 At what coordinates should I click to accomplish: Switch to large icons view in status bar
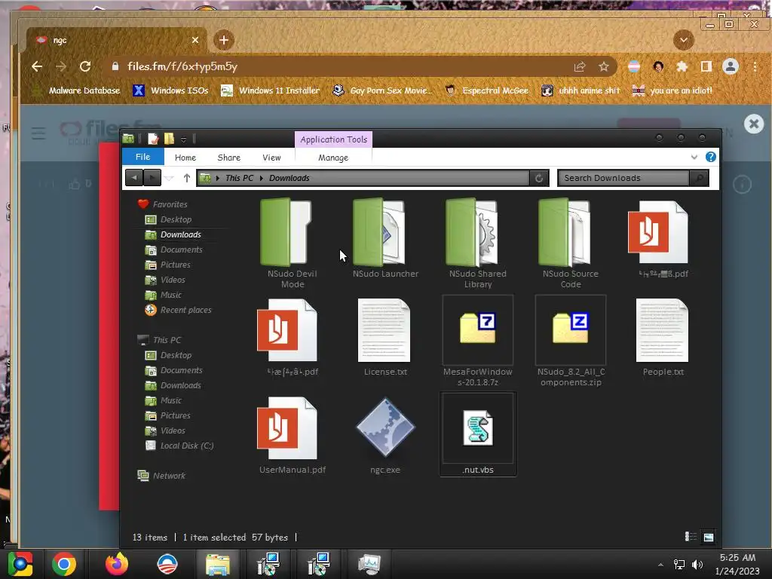tap(709, 537)
